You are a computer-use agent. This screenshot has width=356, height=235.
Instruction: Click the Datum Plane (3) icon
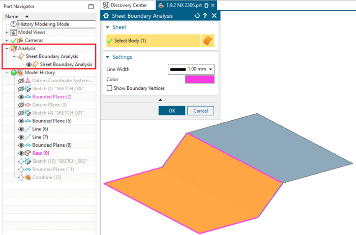pos(28,105)
